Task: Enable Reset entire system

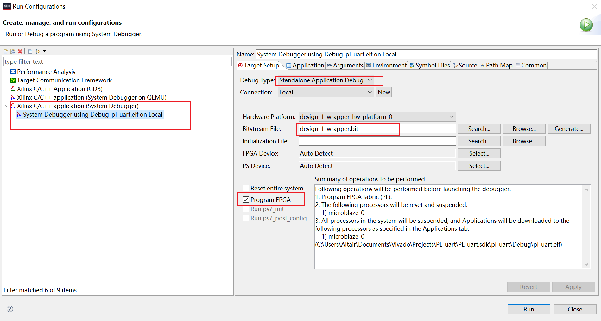Action: (x=246, y=188)
